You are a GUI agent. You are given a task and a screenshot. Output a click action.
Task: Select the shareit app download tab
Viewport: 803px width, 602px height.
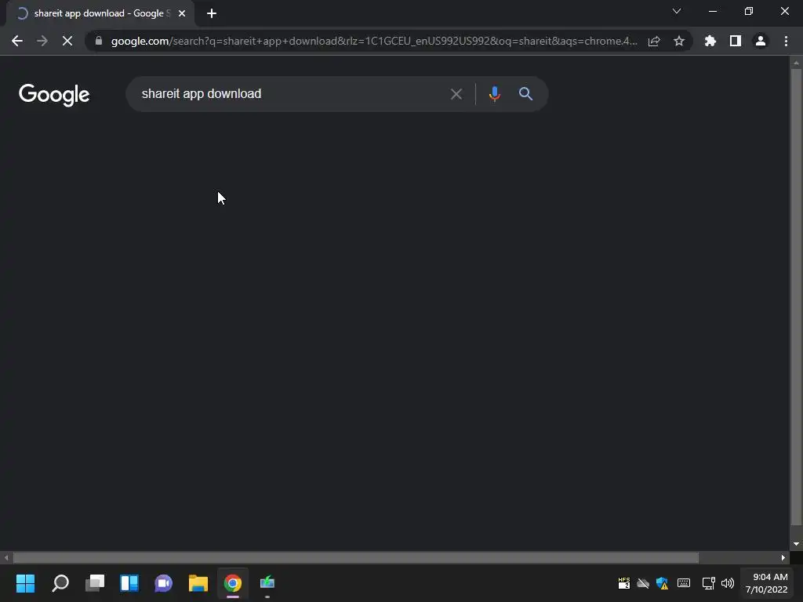coord(100,13)
